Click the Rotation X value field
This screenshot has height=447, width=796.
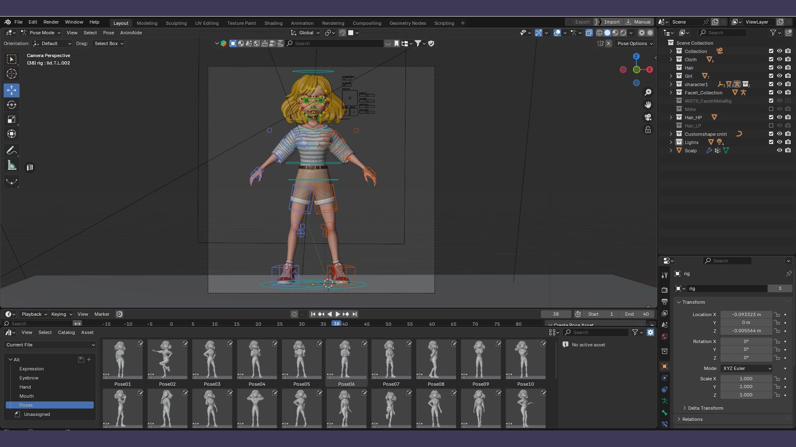746,341
